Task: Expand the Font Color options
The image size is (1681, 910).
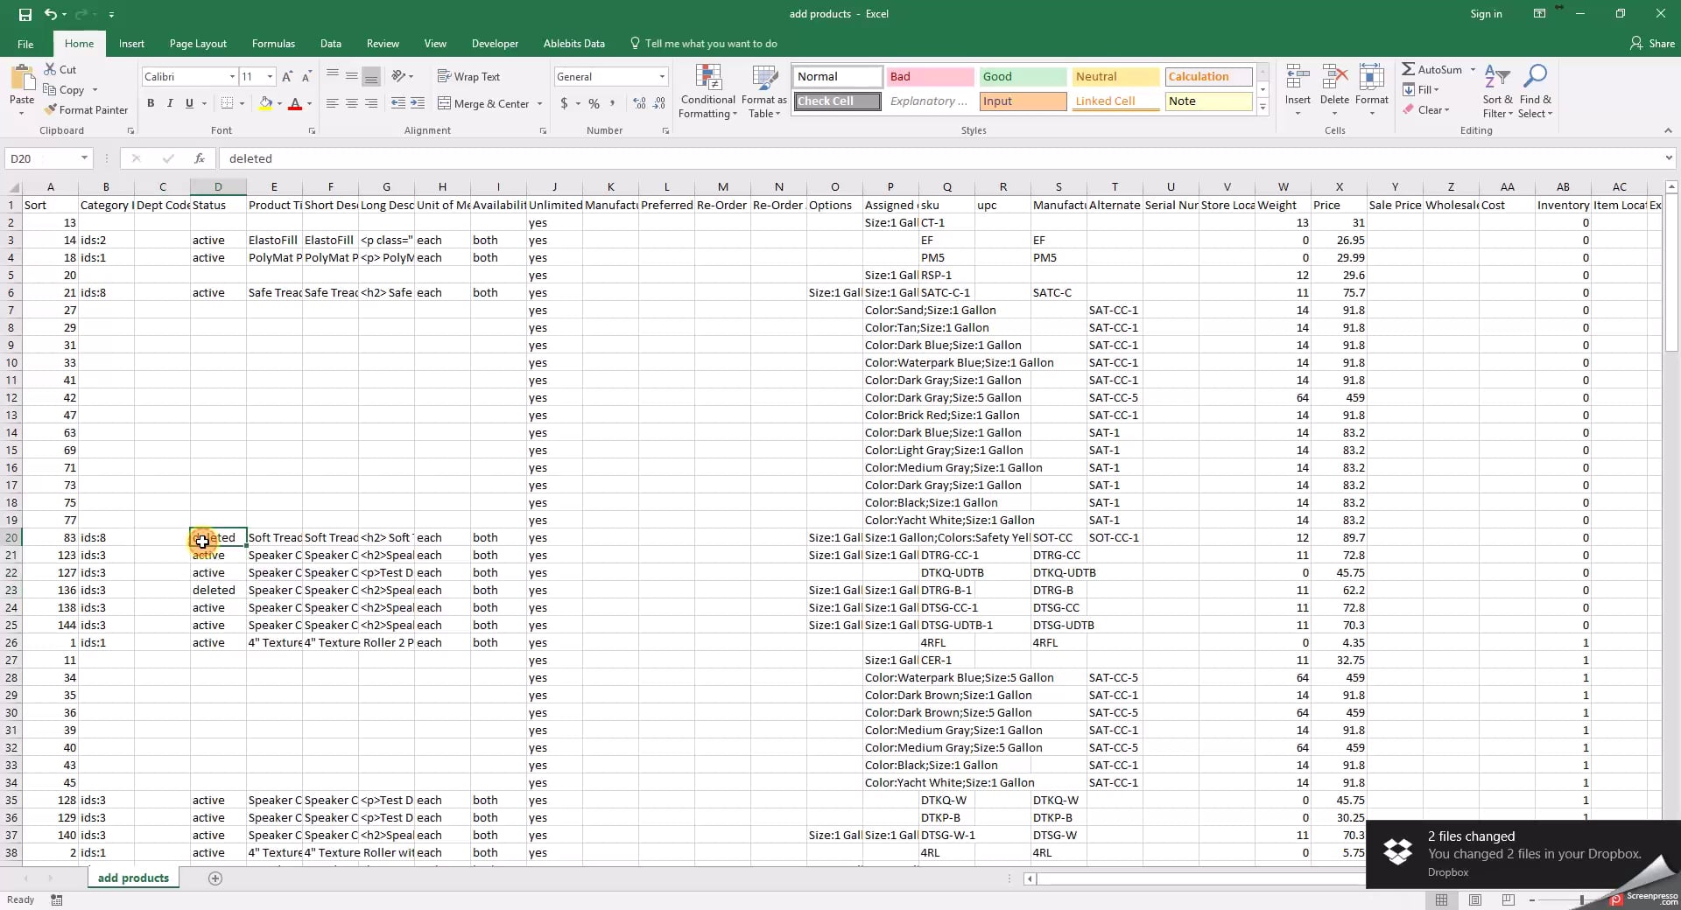Action: tap(310, 104)
